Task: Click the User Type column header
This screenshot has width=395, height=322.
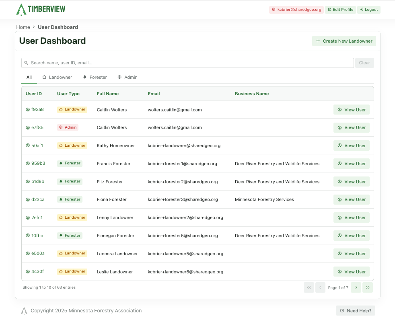Action: (x=68, y=94)
